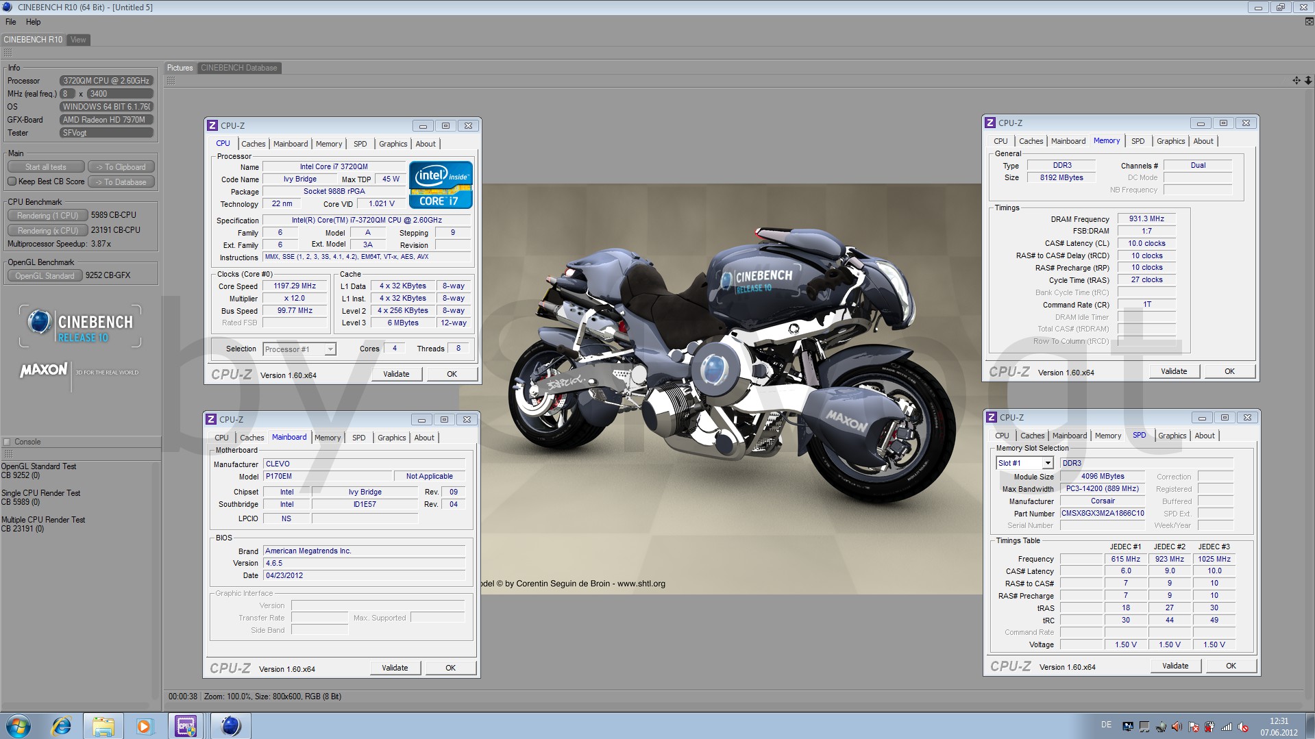
Task: Click the DRAM Frequency 931.3 MHz value
Action: point(1146,218)
